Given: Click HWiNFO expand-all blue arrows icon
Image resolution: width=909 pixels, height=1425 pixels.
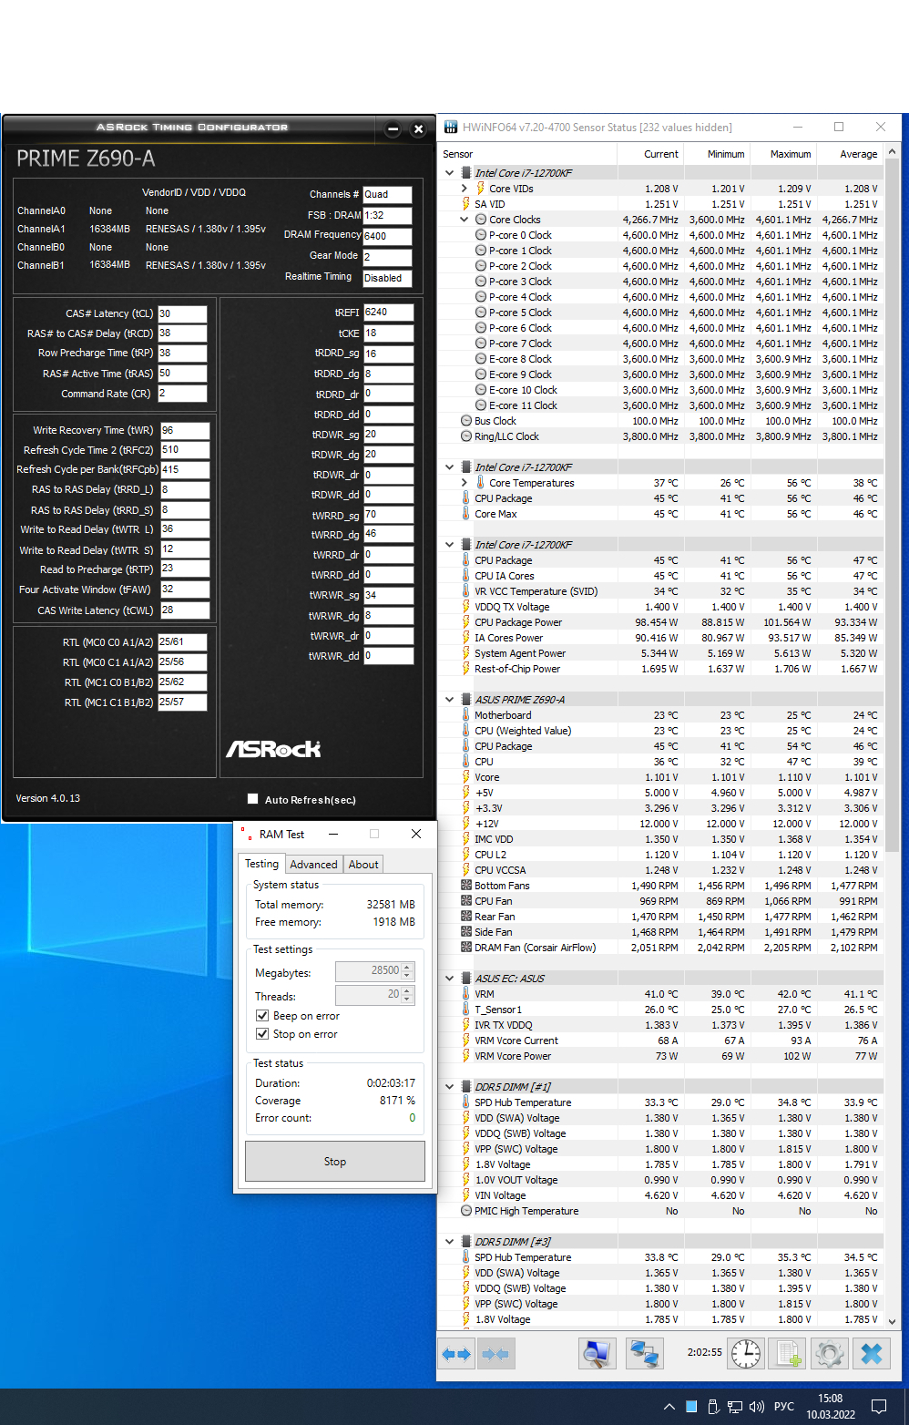Looking at the screenshot, I should [x=456, y=1354].
